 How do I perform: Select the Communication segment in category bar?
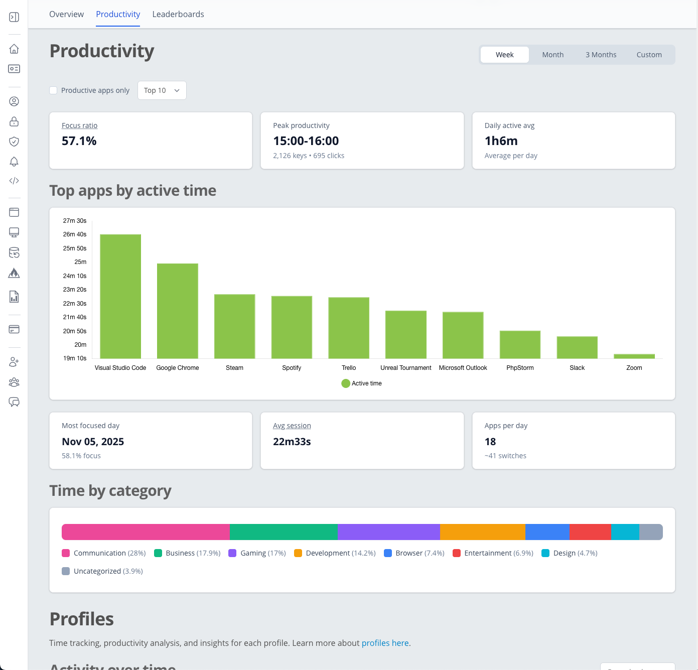(x=145, y=531)
